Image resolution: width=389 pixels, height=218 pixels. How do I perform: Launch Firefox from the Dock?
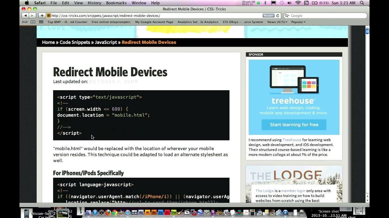pos(108,213)
